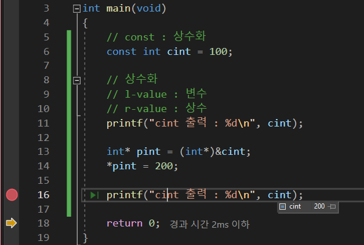Collapse the main function outline box

coord(77,9)
